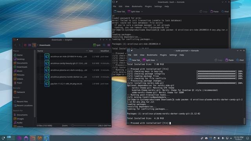Open Trash in Dolphin Places
This screenshot has height=141, width=251.
point(18,83)
